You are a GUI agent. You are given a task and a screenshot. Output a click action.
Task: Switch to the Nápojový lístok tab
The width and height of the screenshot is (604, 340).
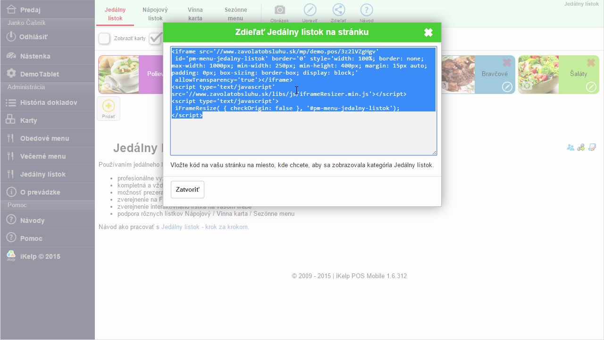(x=155, y=14)
